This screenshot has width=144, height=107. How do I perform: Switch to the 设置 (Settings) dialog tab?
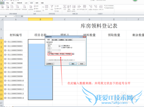point(48,40)
